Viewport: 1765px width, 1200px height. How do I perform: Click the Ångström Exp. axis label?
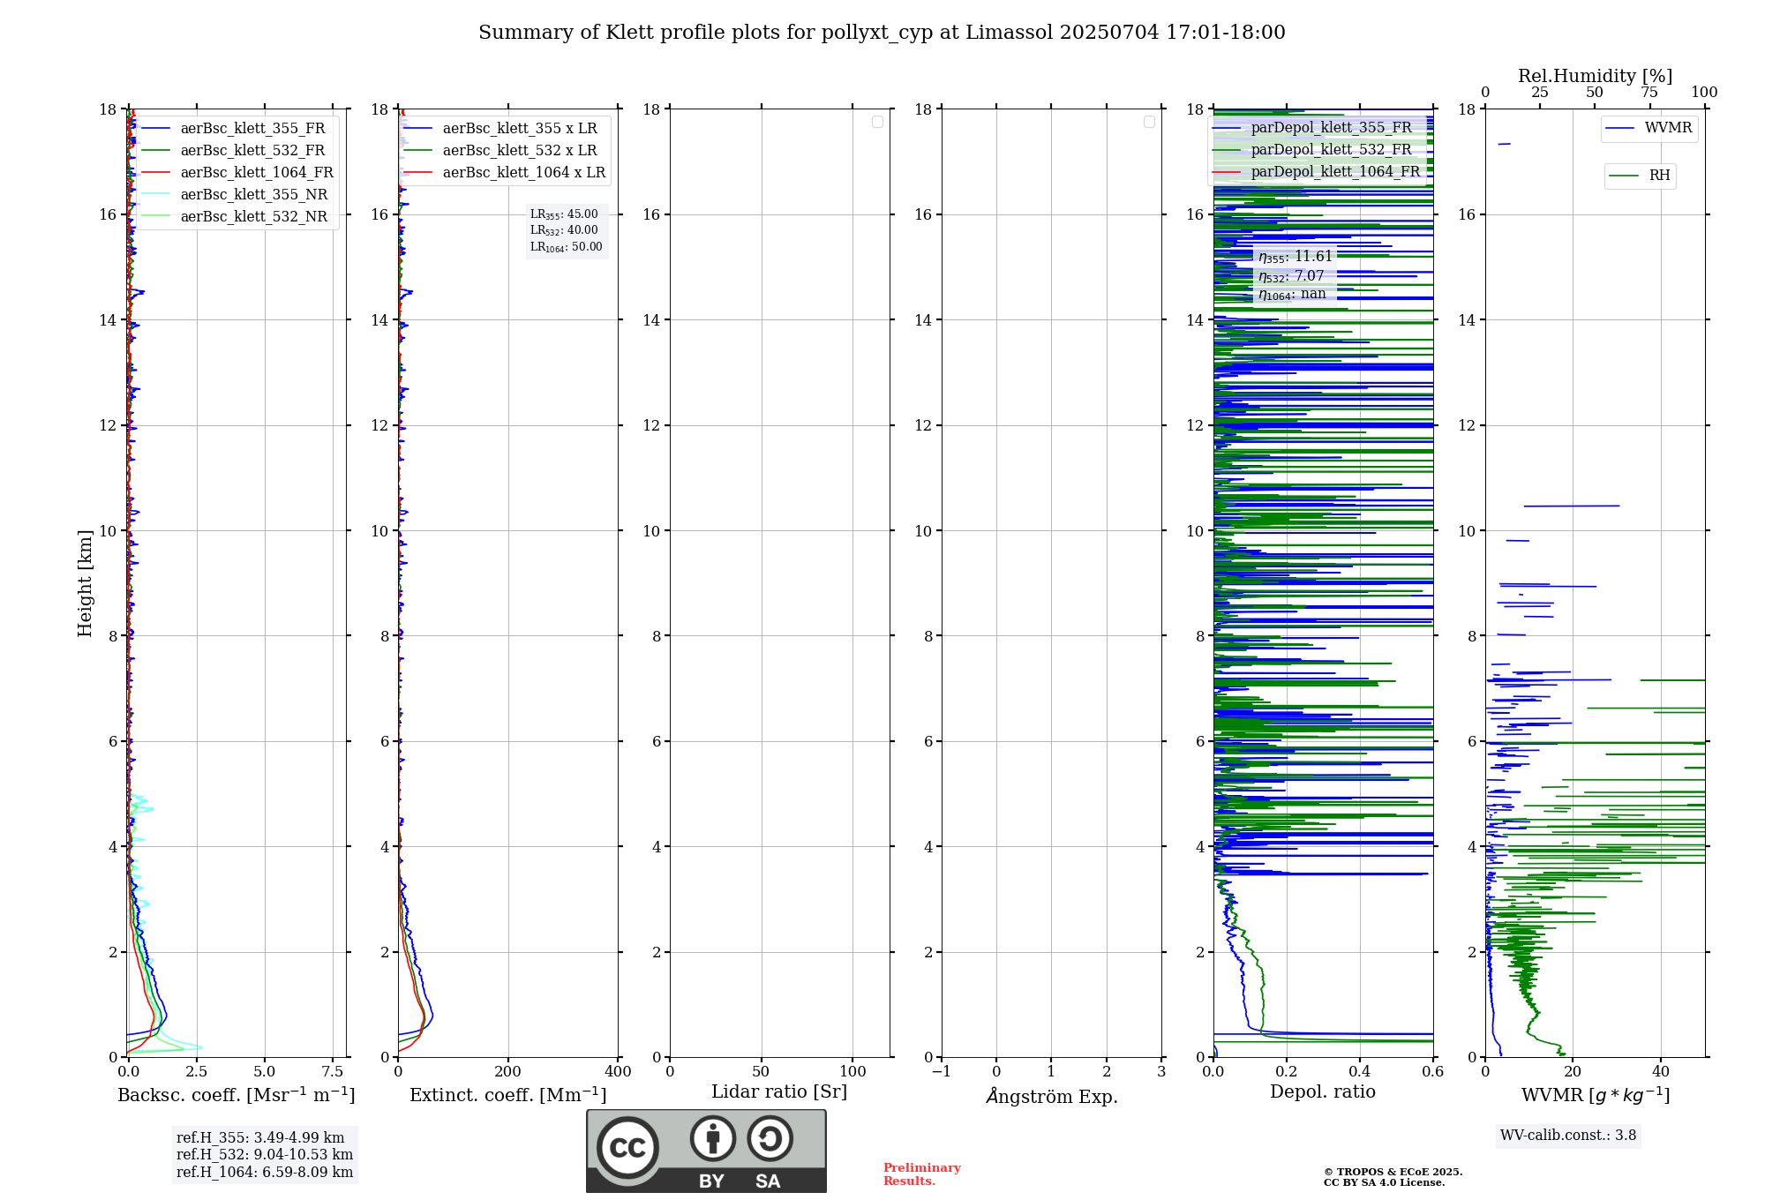coord(1052,1096)
